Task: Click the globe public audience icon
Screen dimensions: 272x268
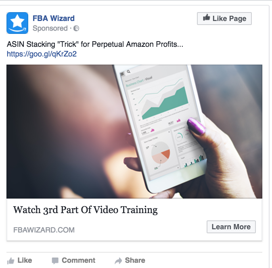Action: tap(76, 28)
